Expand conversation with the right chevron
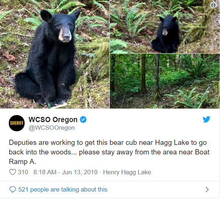The width and height of the screenshot is (220, 200). click(x=207, y=189)
